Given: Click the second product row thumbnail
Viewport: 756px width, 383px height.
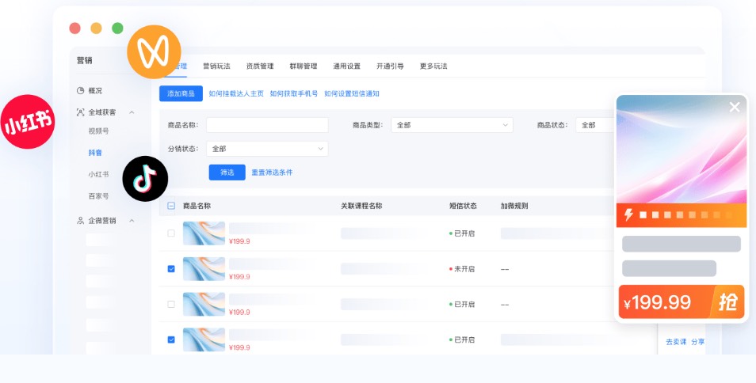Looking at the screenshot, I should (x=204, y=269).
